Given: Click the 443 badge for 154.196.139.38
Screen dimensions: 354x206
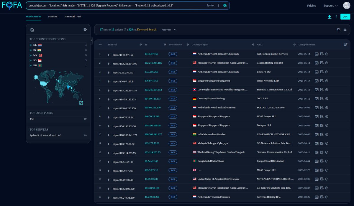Looking at the screenshot, I should click(x=173, y=126).
